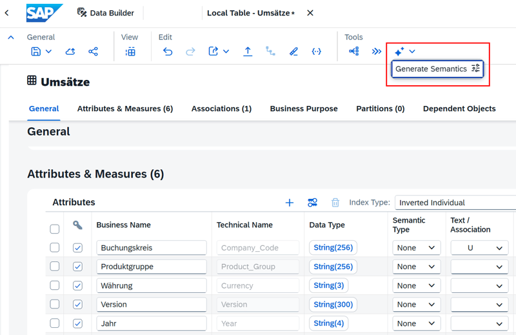This screenshot has height=335, width=516.
Task: Toggle key checkbox for Version
Action: 77,305
